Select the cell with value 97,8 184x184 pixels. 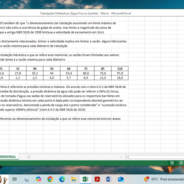pyautogui.click(x=120, y=73)
